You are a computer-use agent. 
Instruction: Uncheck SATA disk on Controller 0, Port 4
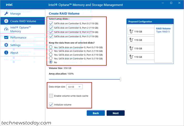pos(51,32)
